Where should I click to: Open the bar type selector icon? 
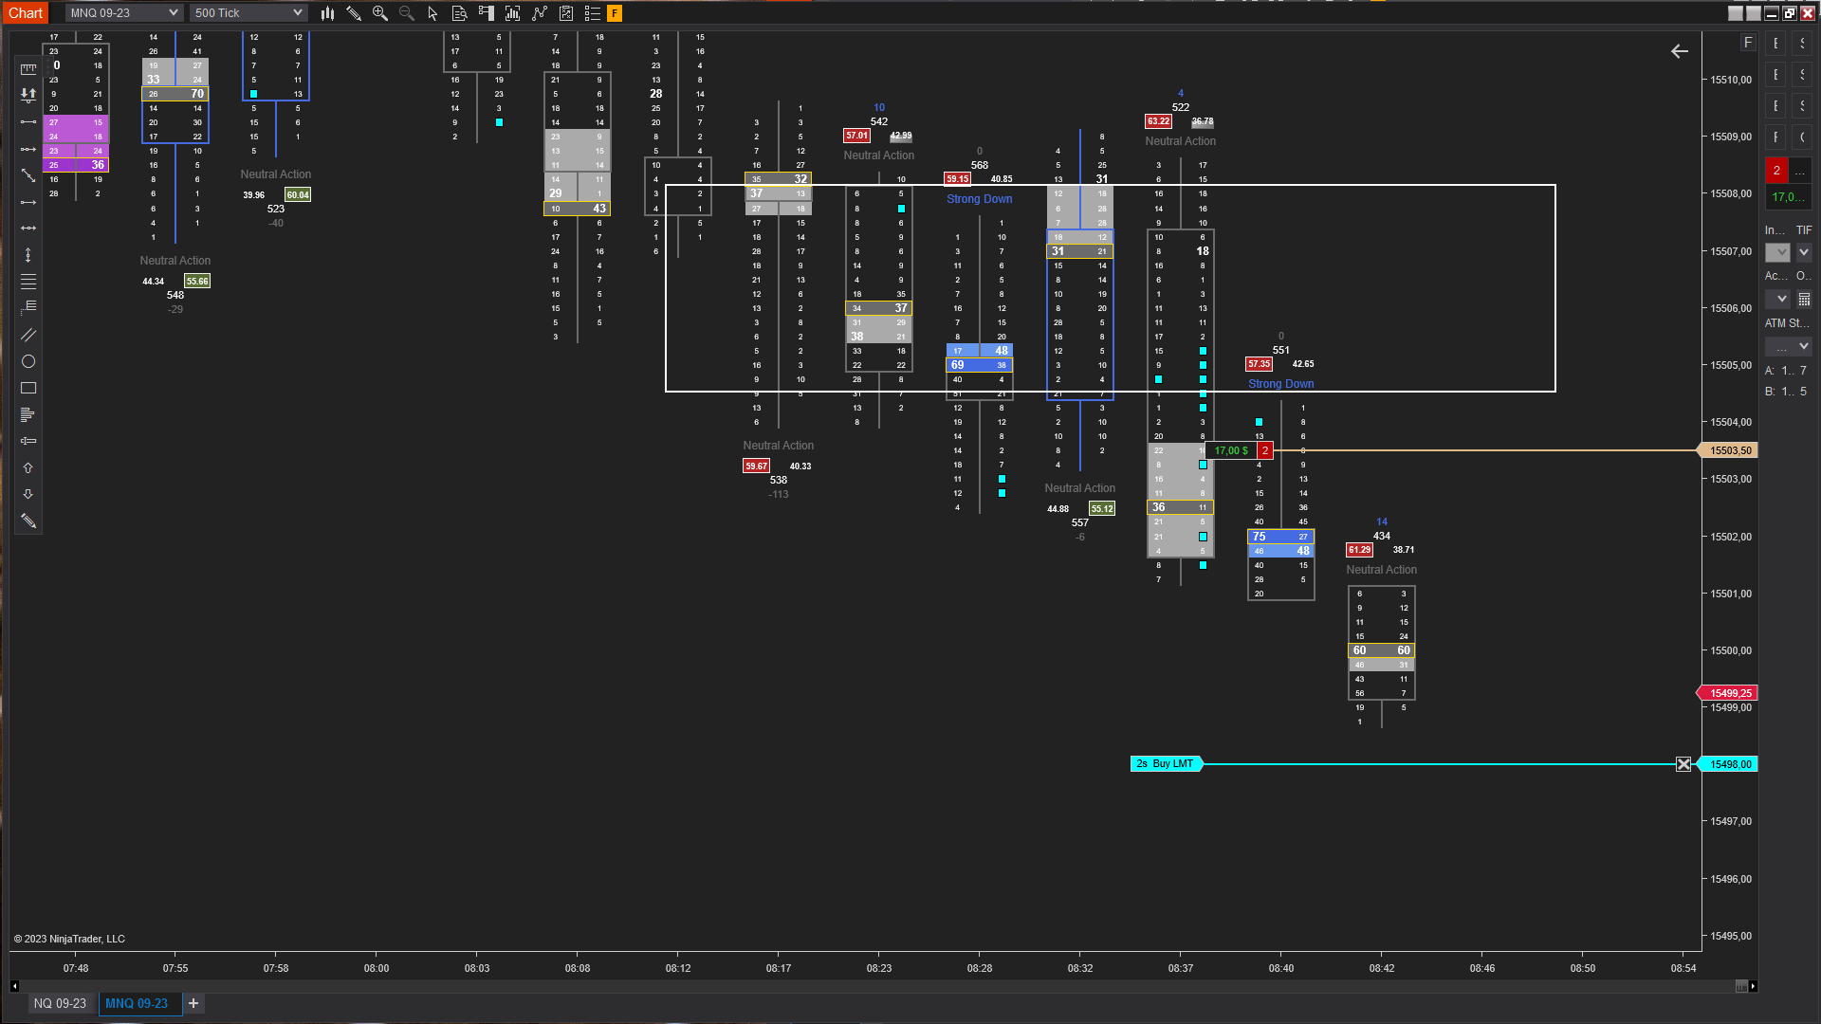coord(327,13)
